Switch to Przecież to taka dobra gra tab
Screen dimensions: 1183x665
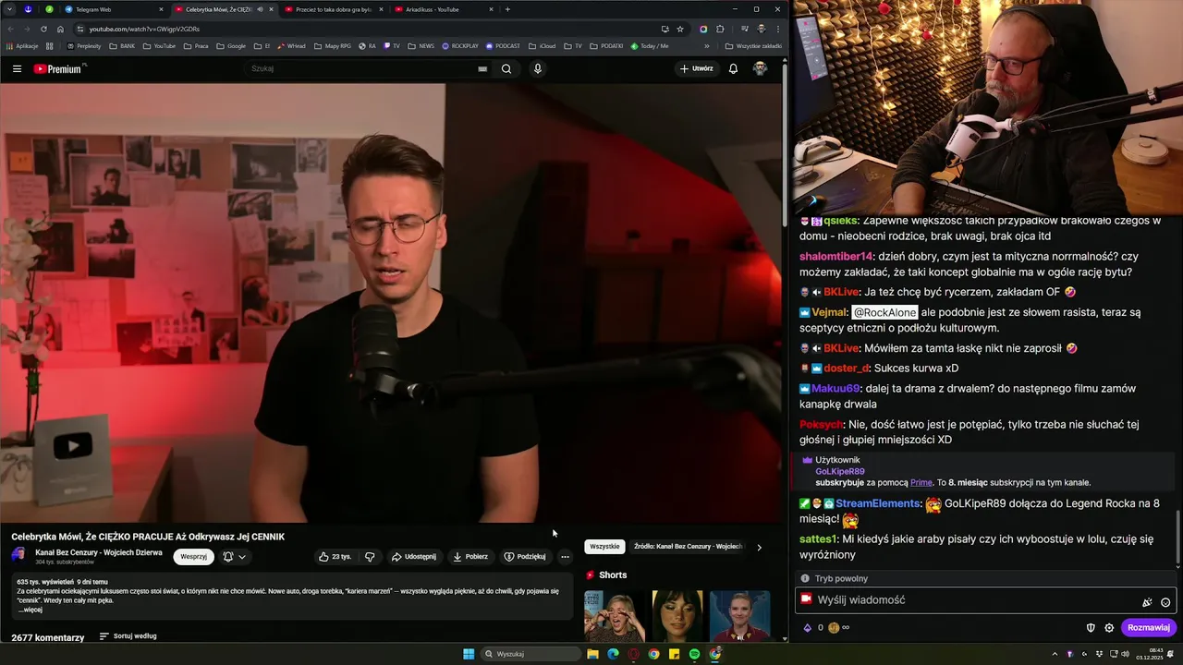tap(333, 9)
